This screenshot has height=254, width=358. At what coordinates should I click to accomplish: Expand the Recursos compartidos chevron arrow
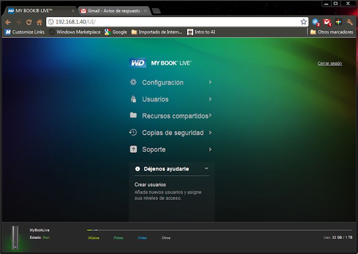210,116
